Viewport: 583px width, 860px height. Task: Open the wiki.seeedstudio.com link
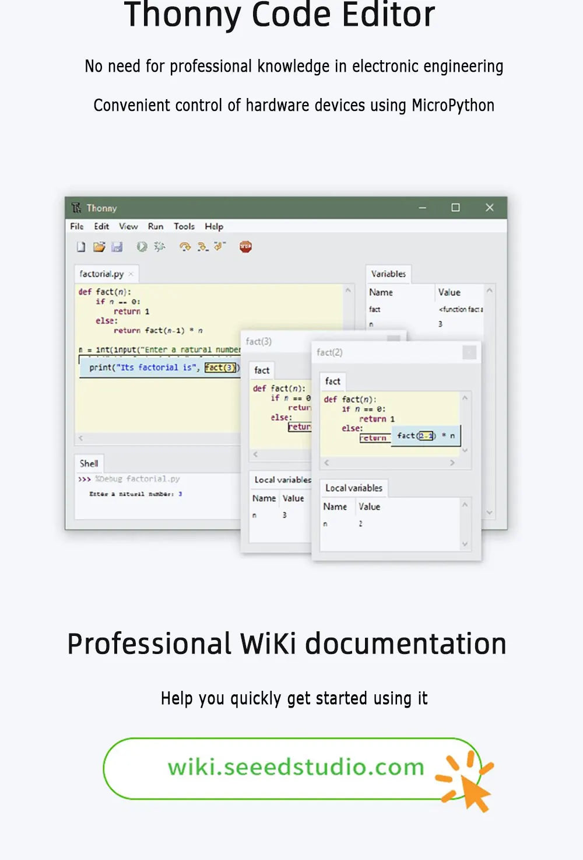[296, 768]
